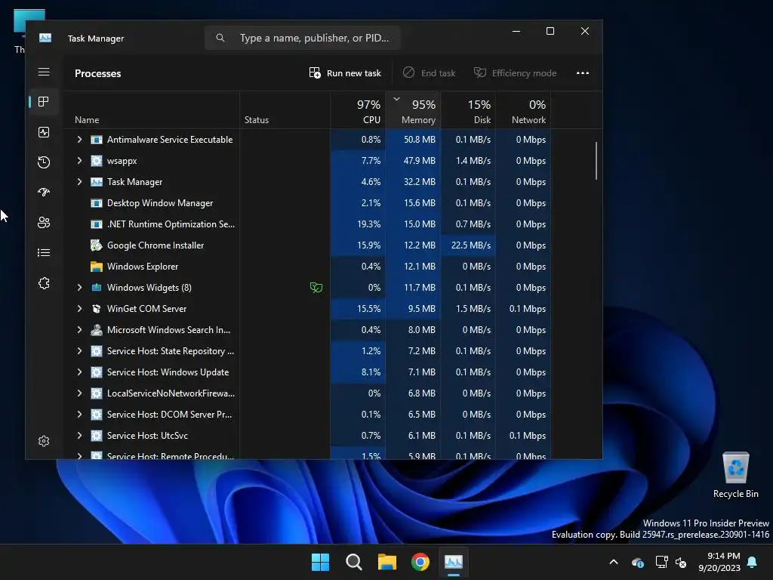773x580 pixels.
Task: Click the Google Chrome Installer icon
Action: click(97, 245)
